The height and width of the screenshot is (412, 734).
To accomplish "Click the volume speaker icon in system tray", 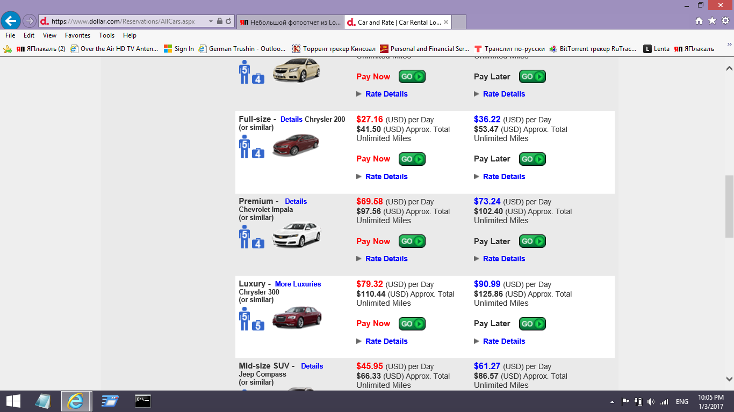I will point(651,401).
